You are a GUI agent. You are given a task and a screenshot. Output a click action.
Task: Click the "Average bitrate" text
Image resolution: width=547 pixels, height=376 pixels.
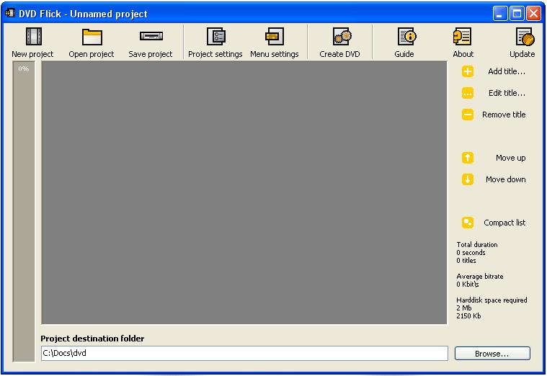480,277
